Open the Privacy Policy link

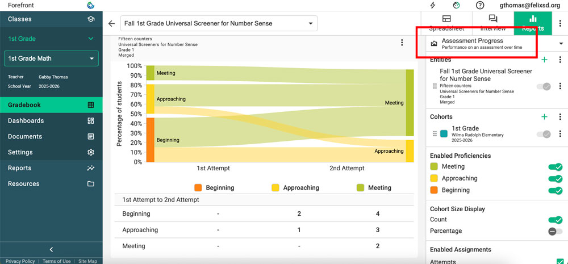20,261
